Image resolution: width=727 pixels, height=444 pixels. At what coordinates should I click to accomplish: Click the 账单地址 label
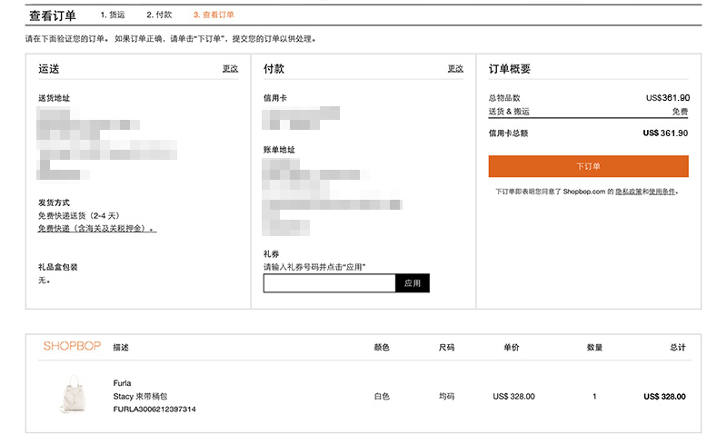click(x=279, y=149)
